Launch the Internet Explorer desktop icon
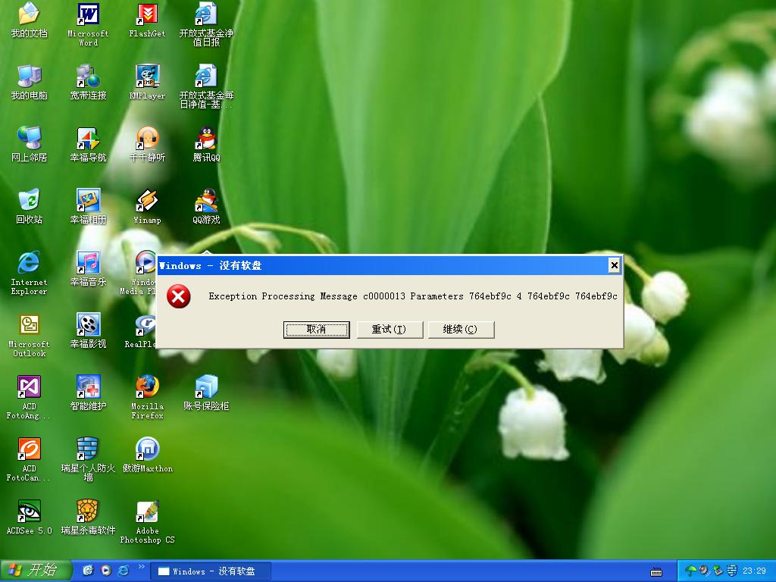 click(x=29, y=273)
